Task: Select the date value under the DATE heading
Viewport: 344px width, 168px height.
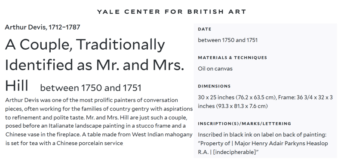Action: [x=228, y=40]
